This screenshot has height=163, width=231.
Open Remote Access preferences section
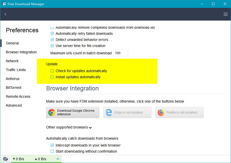[x=18, y=96]
